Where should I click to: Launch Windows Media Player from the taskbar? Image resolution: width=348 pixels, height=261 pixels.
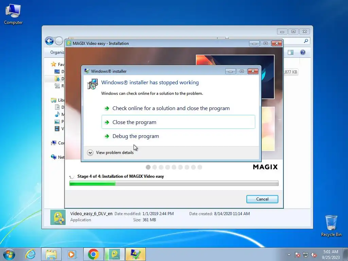point(72,254)
